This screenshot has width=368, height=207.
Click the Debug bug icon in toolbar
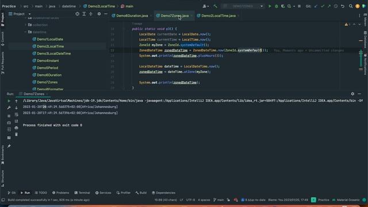click(277, 6)
